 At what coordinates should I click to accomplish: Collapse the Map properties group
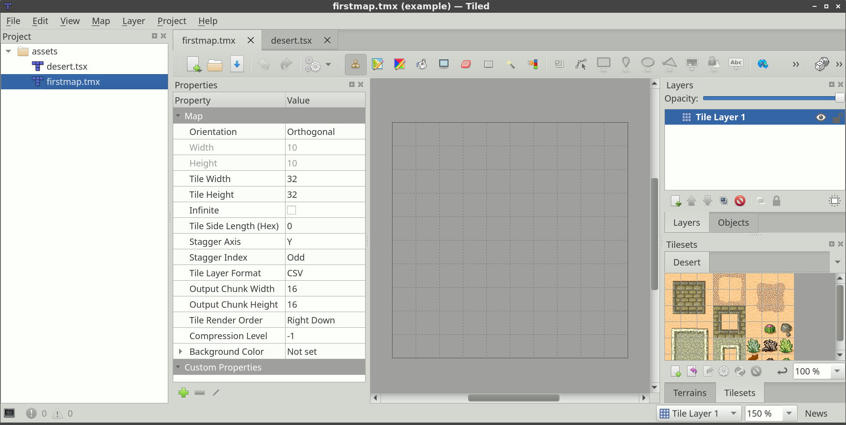coord(178,116)
